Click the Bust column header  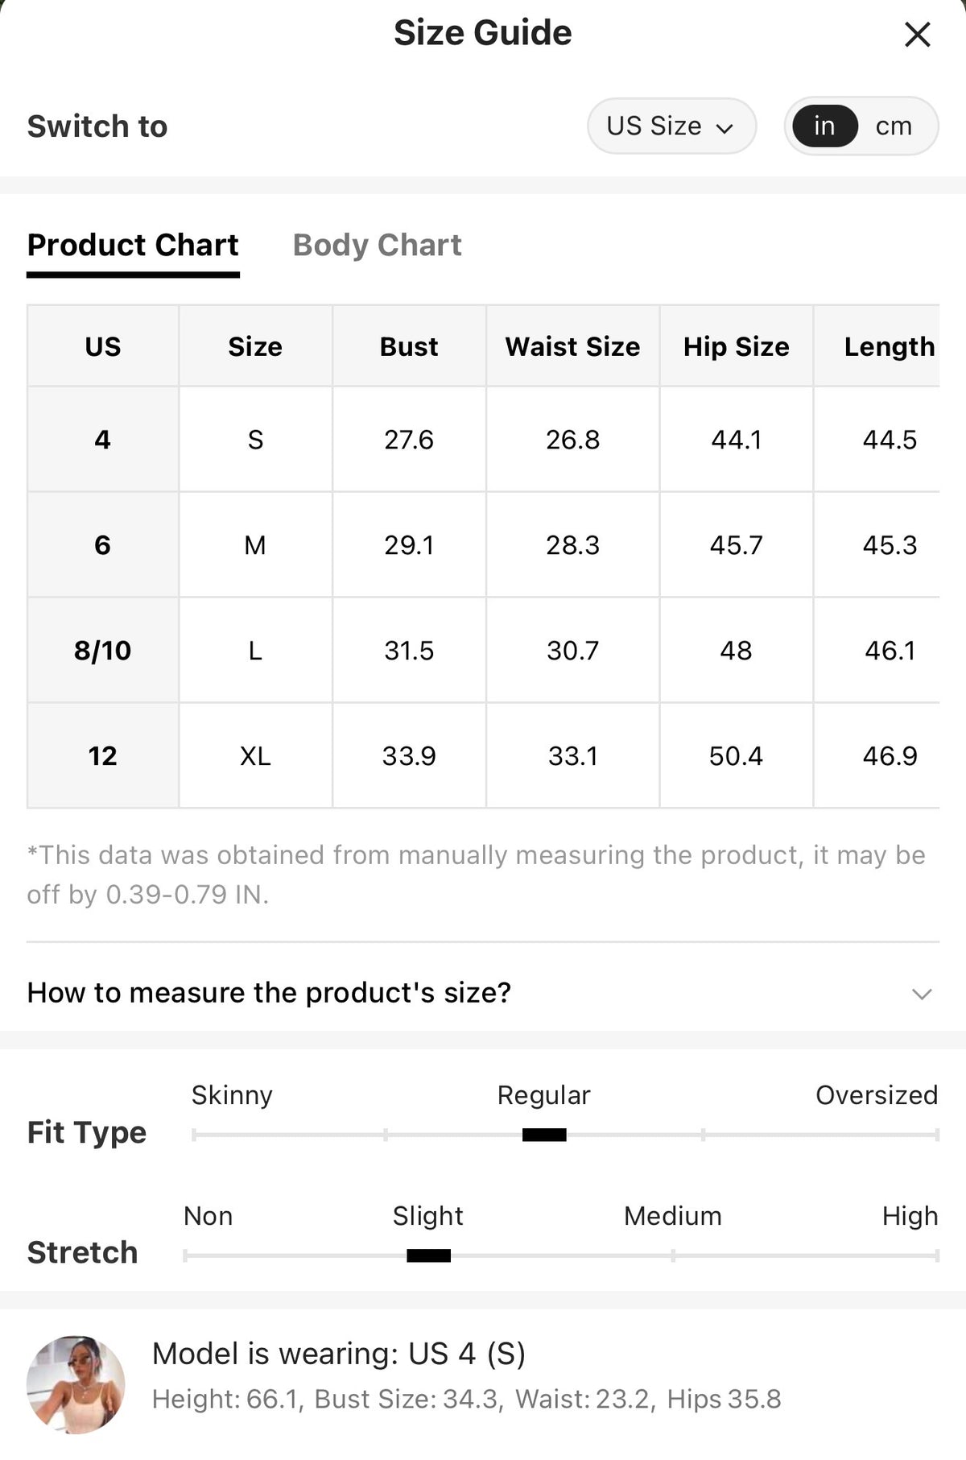[x=409, y=346]
